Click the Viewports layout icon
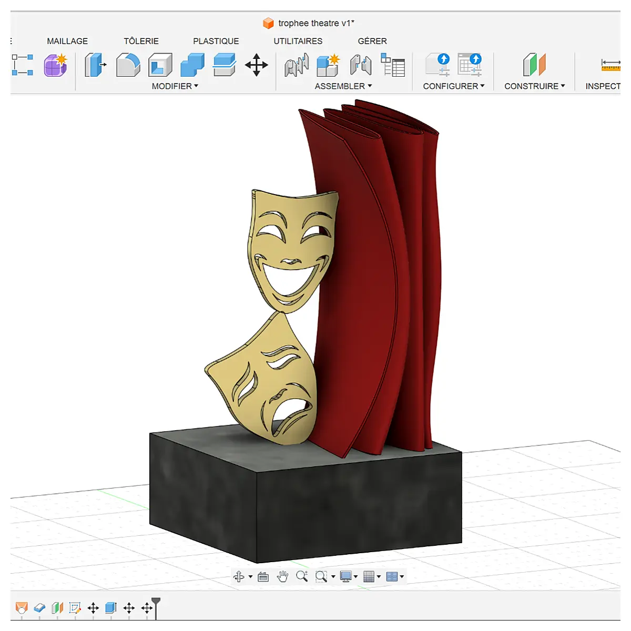 click(x=392, y=577)
